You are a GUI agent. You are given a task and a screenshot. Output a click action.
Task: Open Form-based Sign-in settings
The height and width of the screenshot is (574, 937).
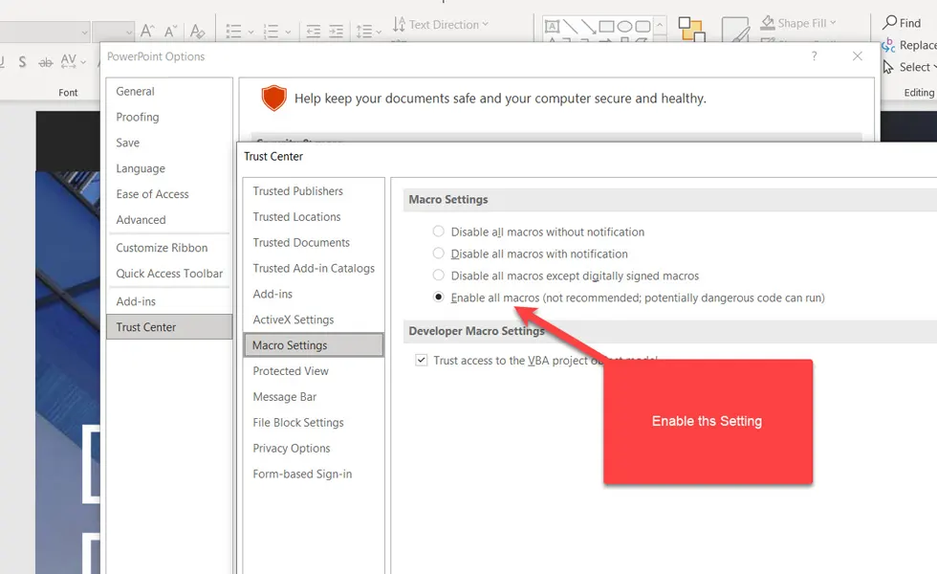(314, 475)
